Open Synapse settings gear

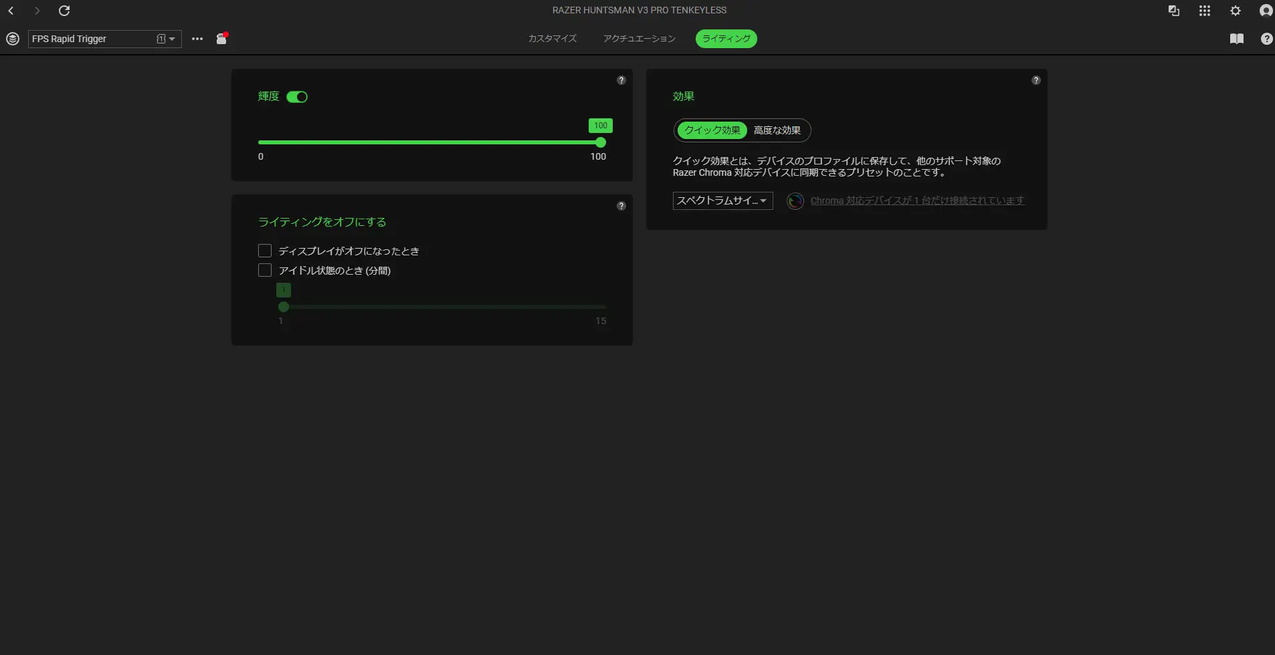point(1236,11)
